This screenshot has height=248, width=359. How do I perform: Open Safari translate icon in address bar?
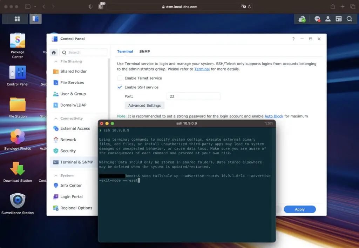click(x=243, y=7)
